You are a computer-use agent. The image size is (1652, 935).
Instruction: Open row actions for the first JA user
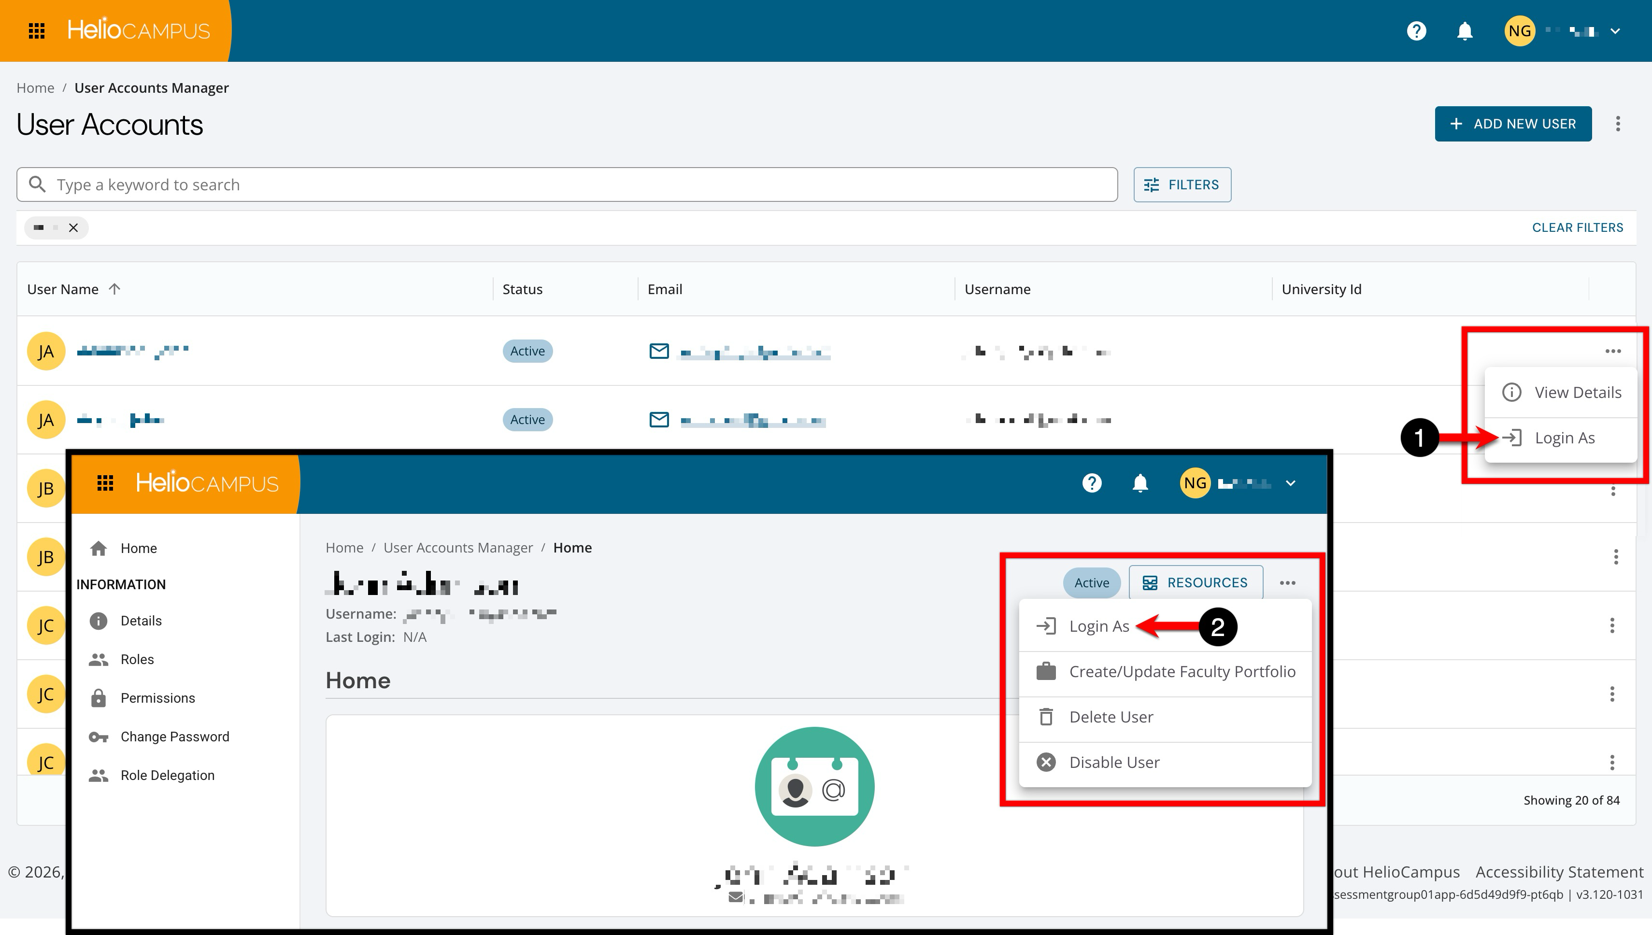click(x=1613, y=351)
